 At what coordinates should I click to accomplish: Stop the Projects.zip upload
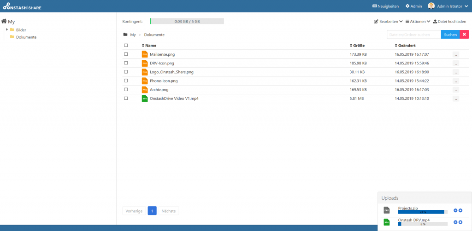pos(460,211)
